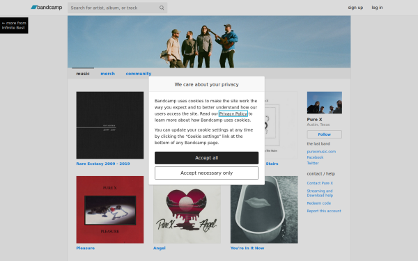Image resolution: width=418 pixels, height=261 pixels.
Task: Open the log in link
Action: (x=377, y=8)
